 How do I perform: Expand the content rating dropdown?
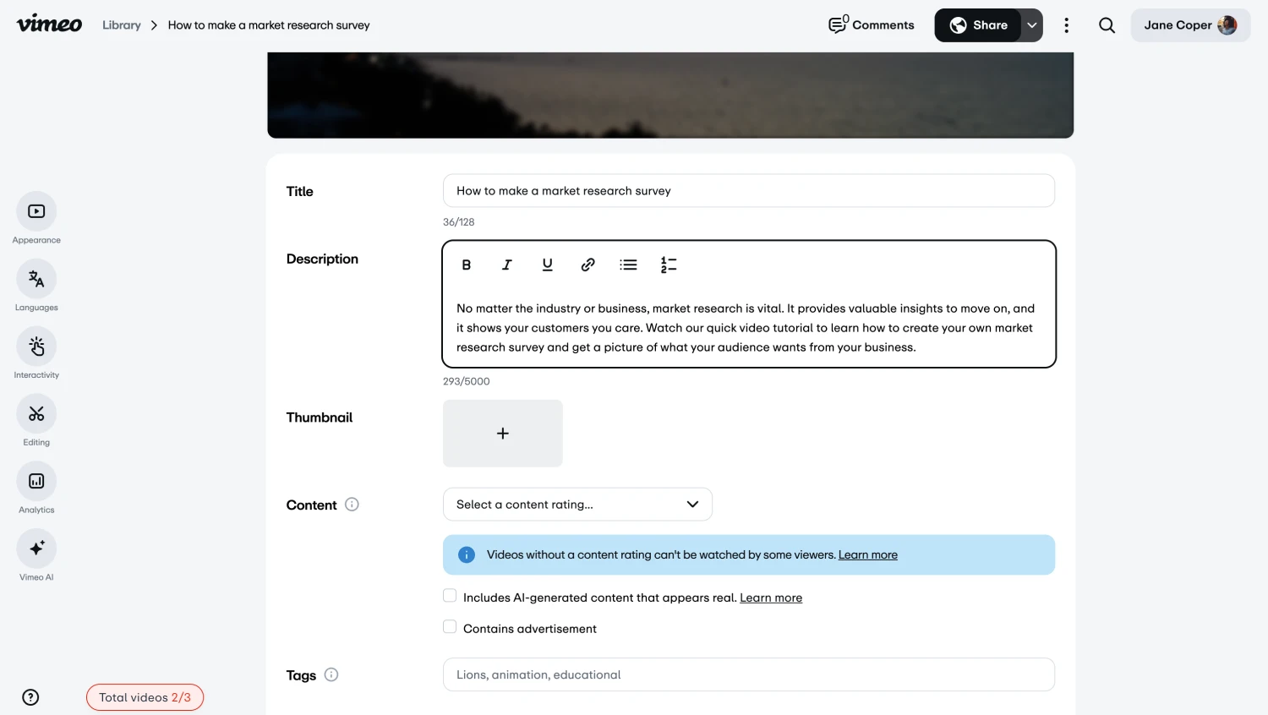pos(577,505)
